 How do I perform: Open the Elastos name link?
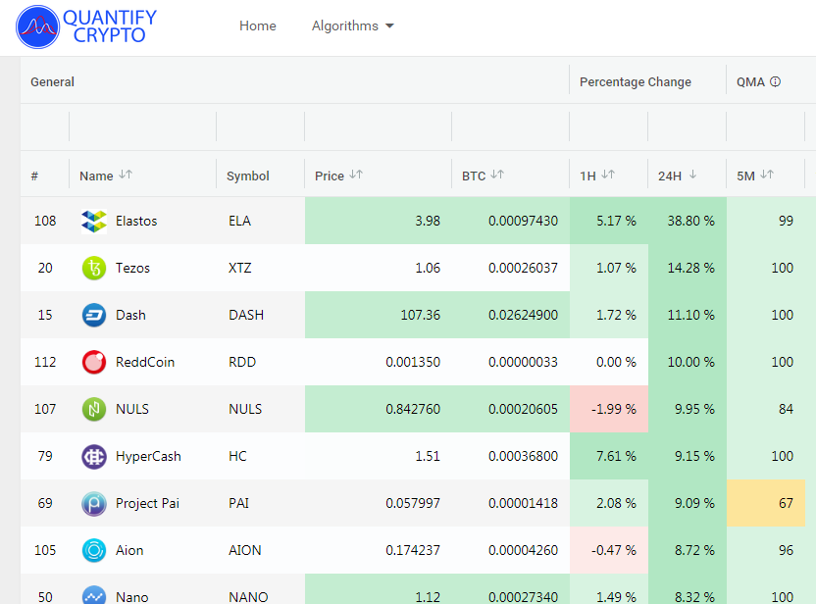point(136,221)
